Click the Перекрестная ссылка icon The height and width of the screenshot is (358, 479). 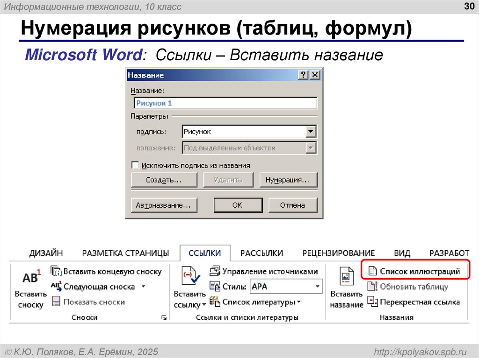pos(372,301)
